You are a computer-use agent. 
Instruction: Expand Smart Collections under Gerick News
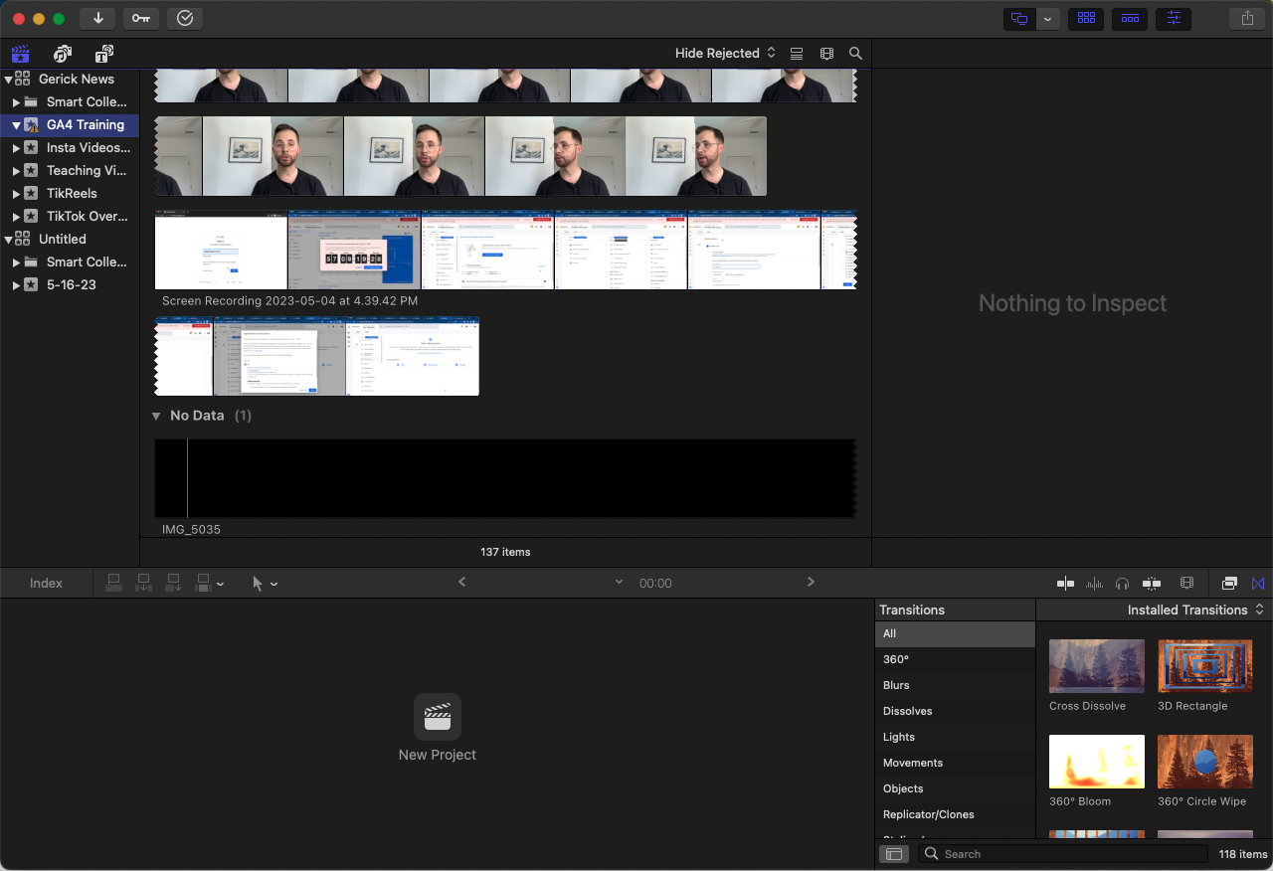(16, 102)
